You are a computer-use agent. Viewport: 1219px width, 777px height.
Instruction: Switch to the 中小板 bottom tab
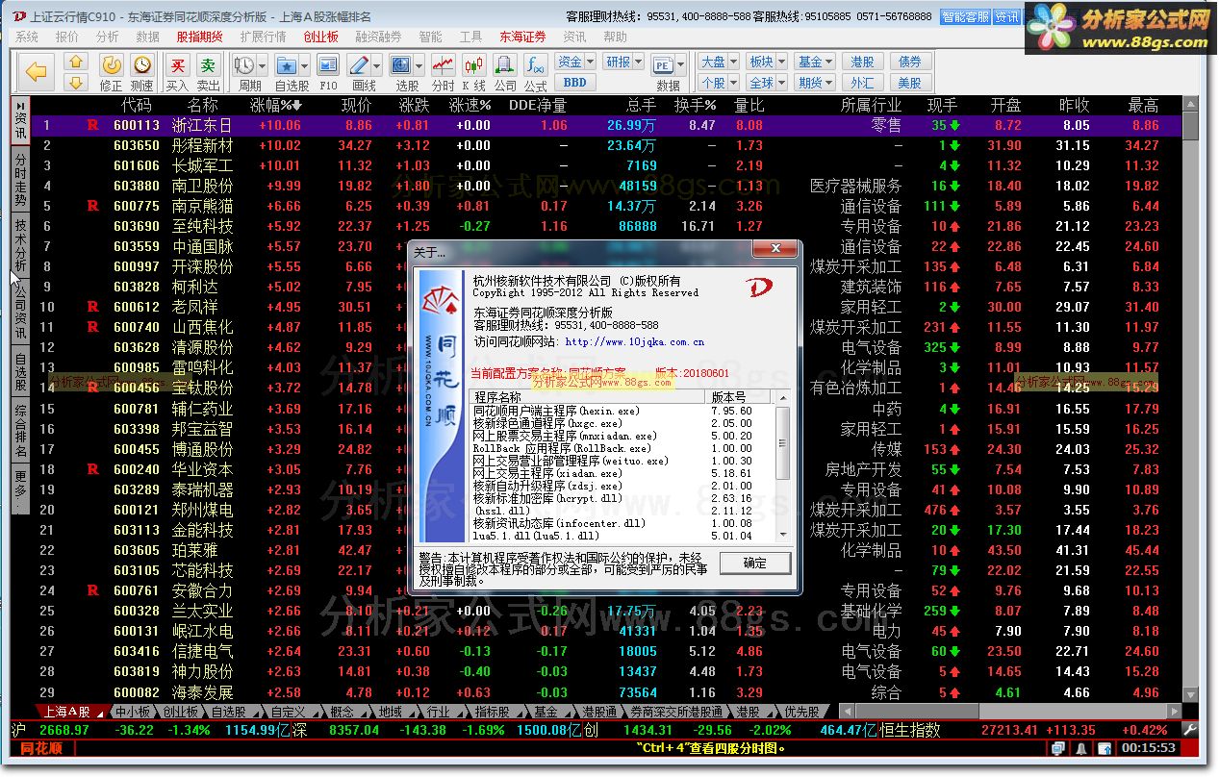point(133,713)
